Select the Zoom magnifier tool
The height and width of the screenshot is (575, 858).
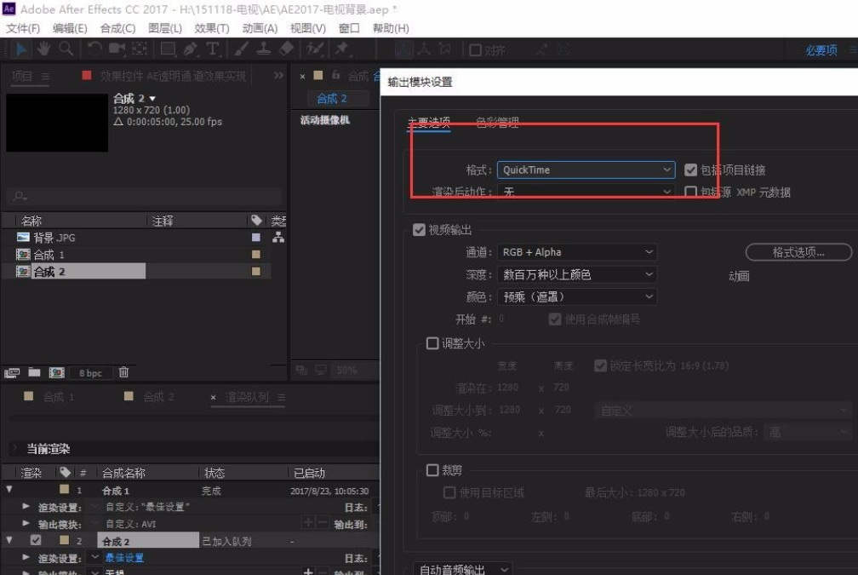[x=66, y=49]
